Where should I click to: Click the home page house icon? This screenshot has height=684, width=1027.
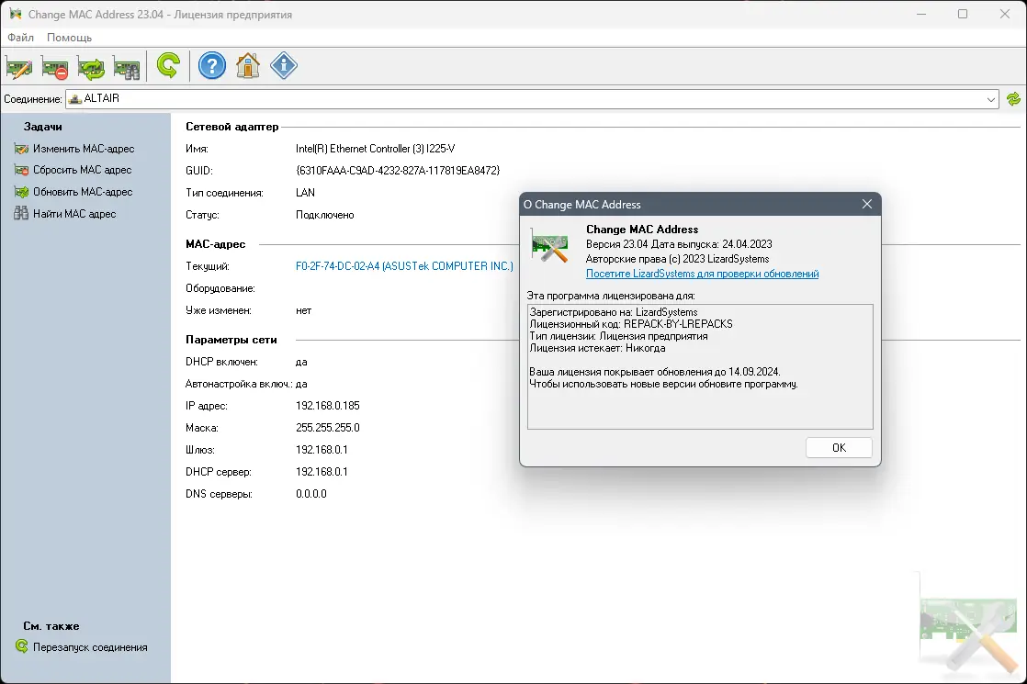tap(248, 66)
